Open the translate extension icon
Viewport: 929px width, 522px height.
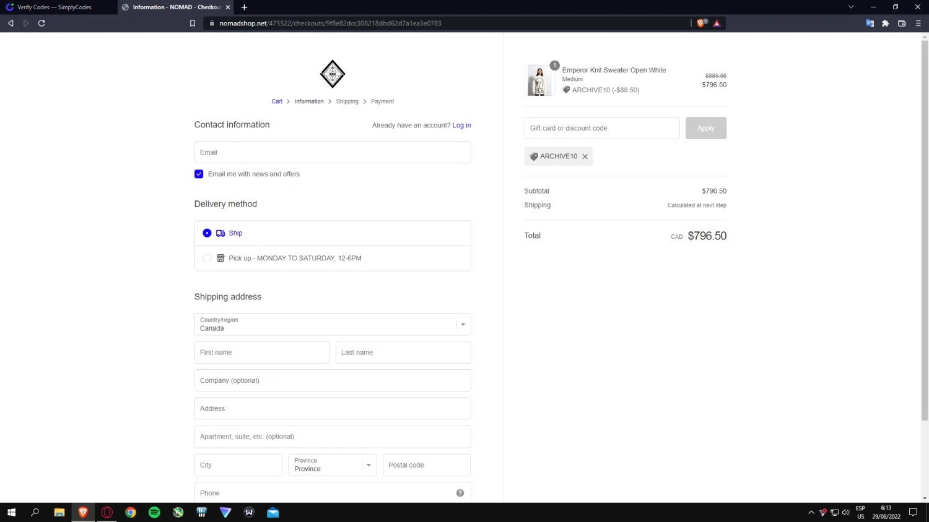click(x=870, y=24)
